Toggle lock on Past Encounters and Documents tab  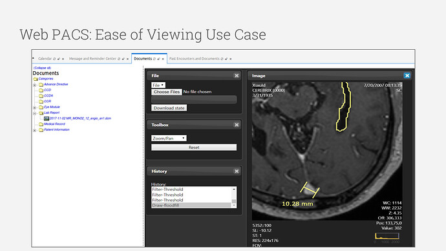click(226, 59)
